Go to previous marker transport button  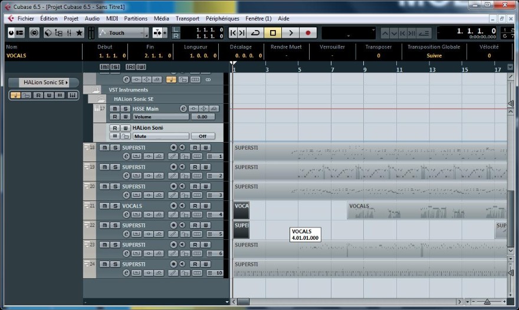233,33
